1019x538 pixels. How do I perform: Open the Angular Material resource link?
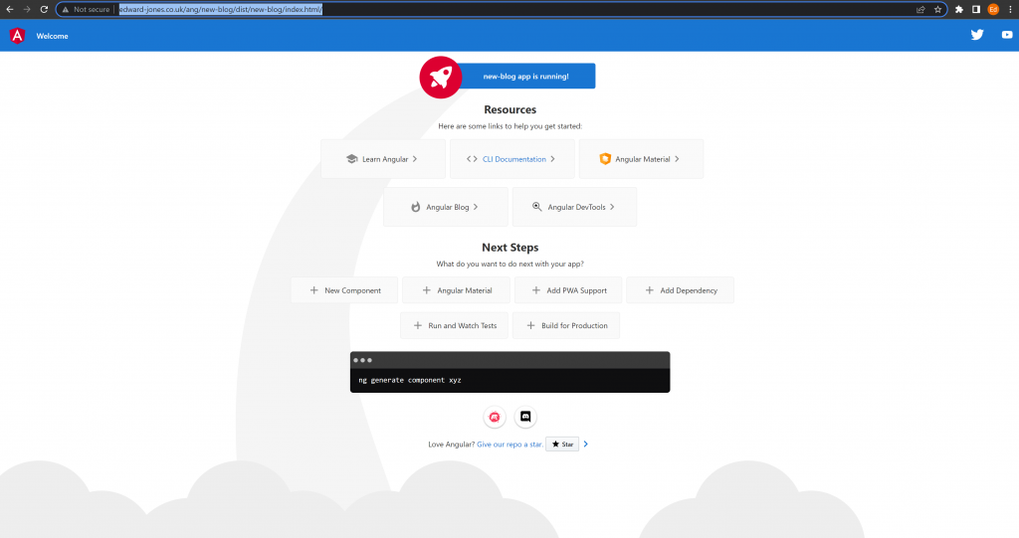click(x=641, y=159)
